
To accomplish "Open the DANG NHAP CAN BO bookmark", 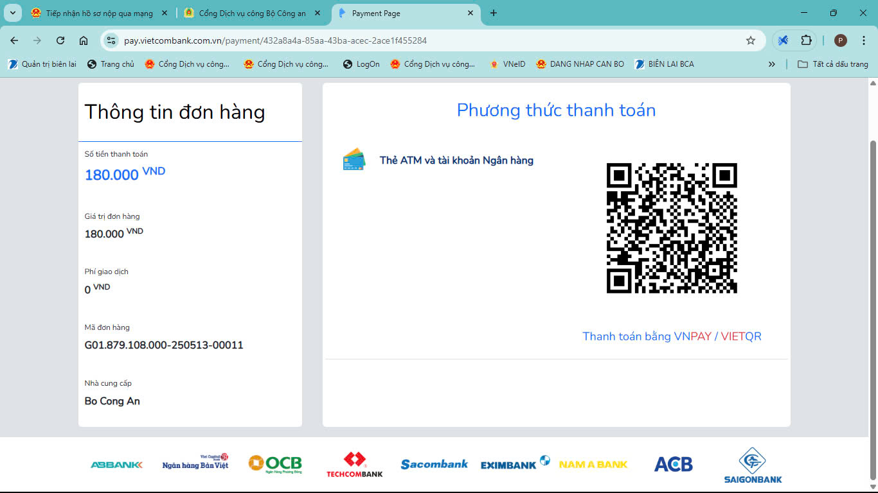I will pos(580,64).
